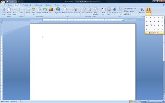Insert a Page Break
The image size is (165, 103).
point(14,11)
